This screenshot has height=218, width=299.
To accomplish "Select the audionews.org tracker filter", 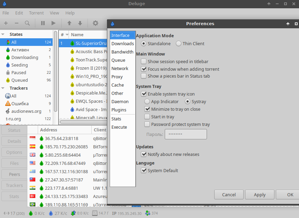I will [x=27, y=111].
